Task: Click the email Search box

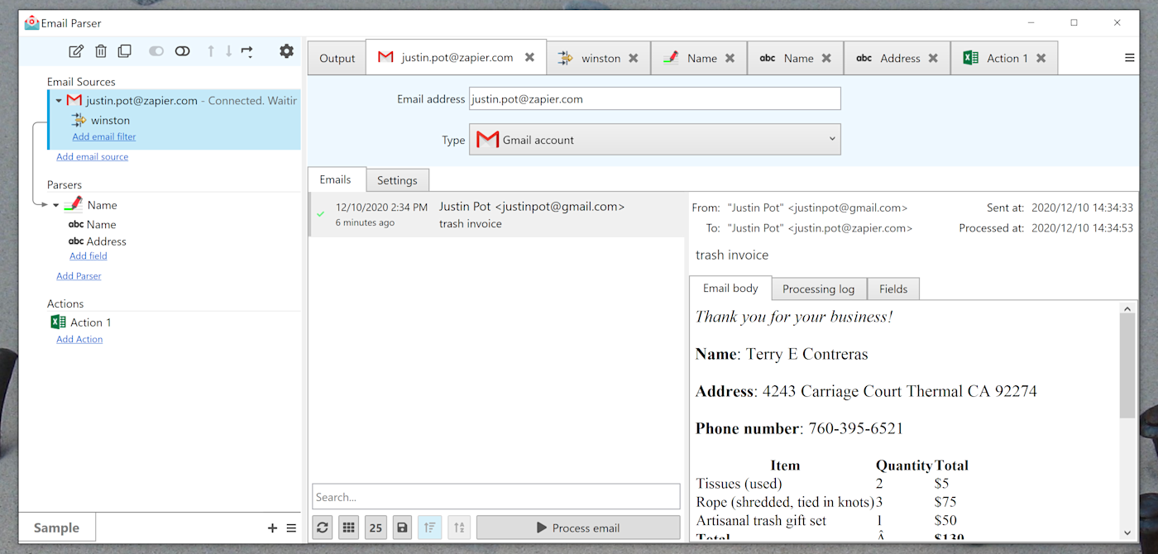Action: 496,497
